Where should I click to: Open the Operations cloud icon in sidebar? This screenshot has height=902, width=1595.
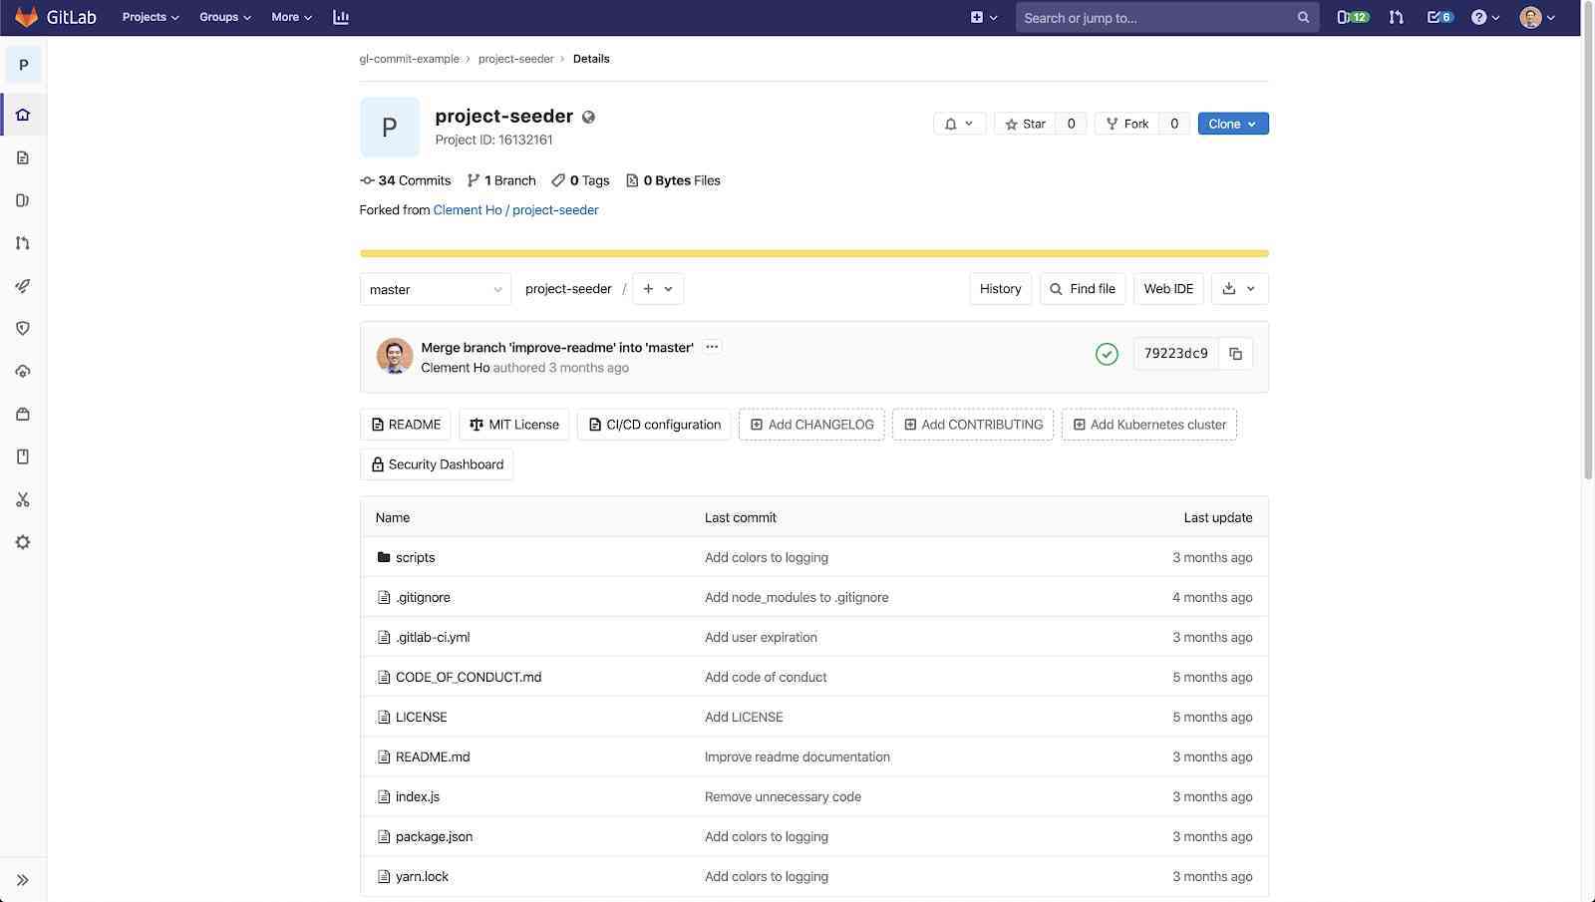(x=22, y=371)
